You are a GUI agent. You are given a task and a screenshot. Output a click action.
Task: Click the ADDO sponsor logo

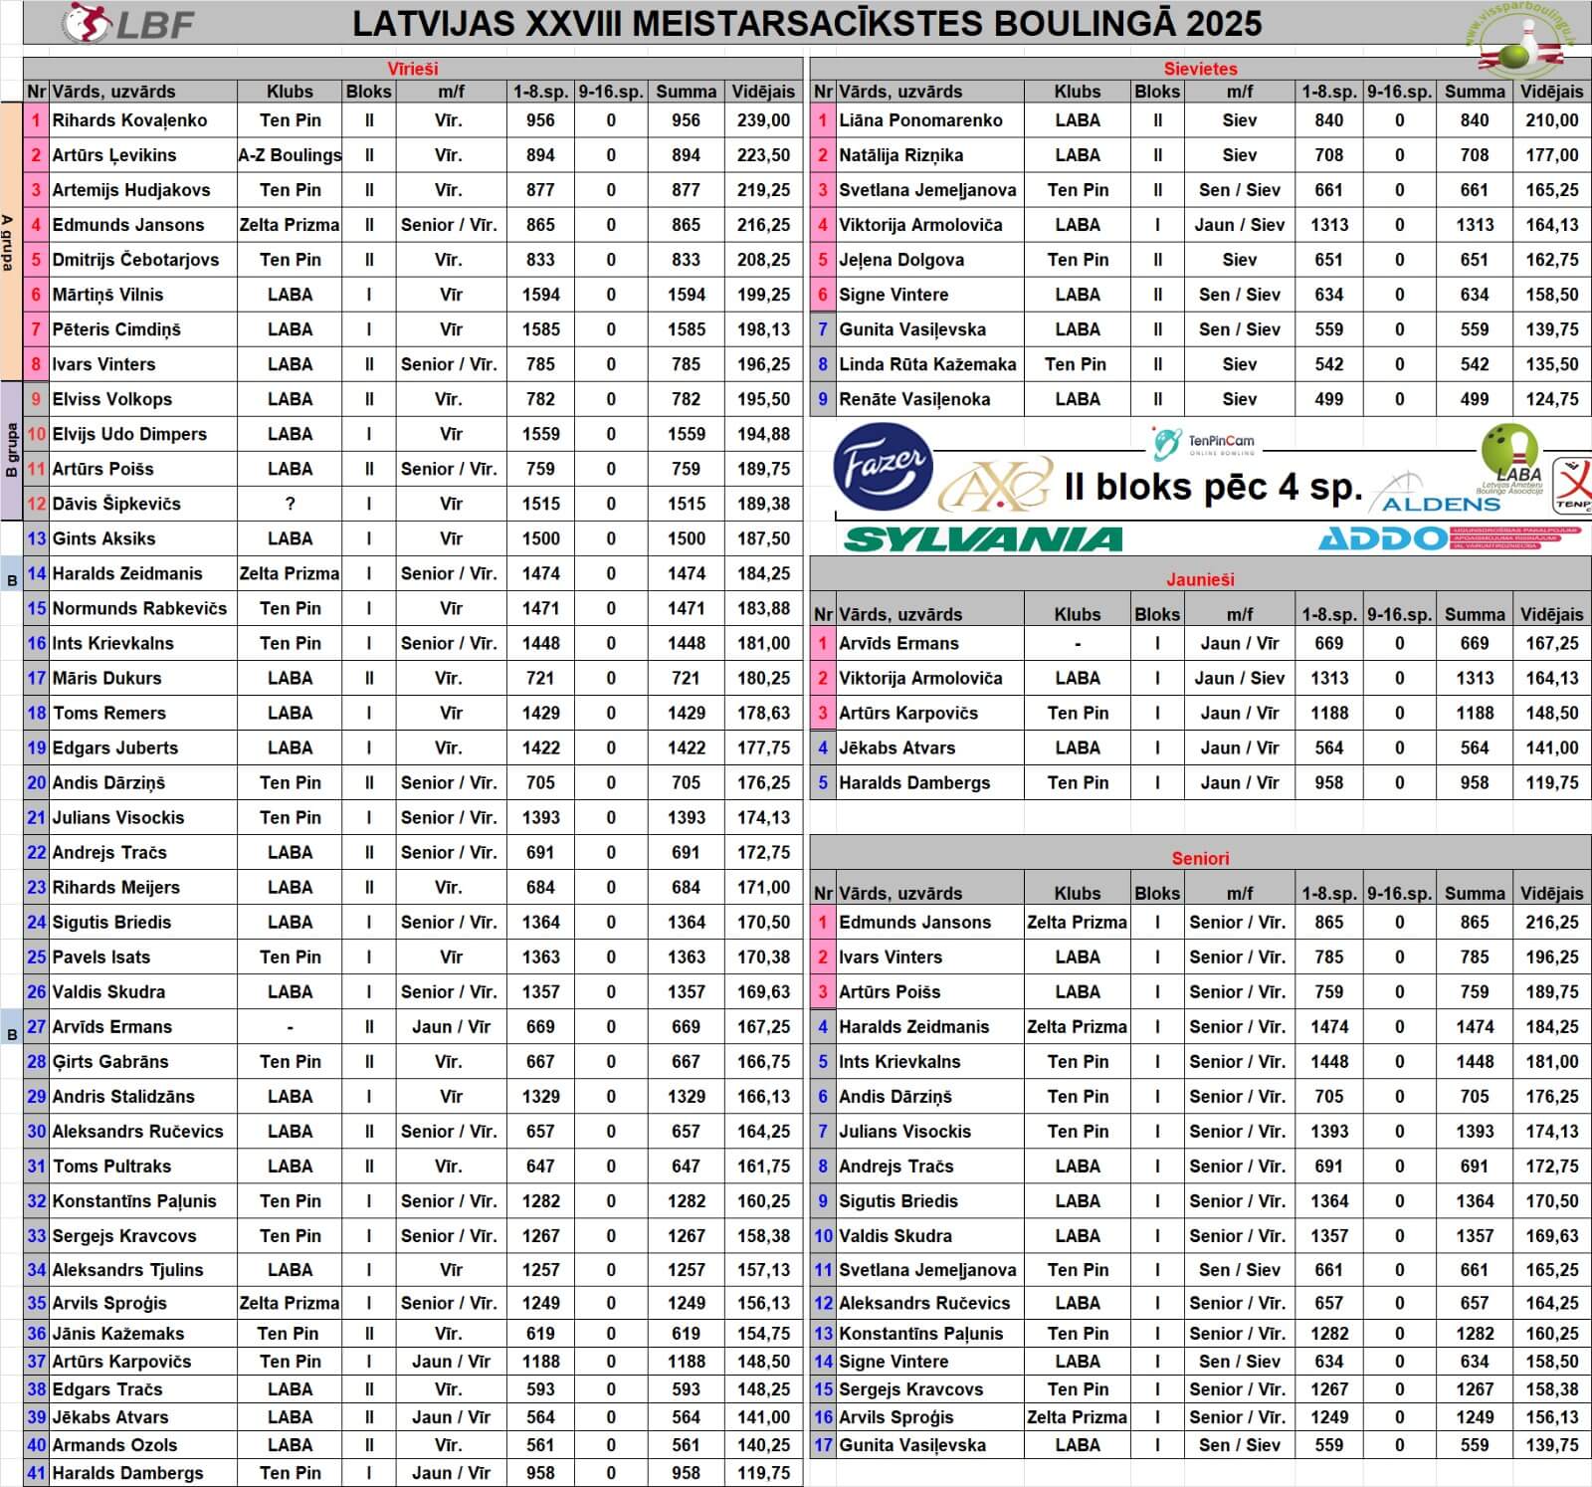point(1449,538)
